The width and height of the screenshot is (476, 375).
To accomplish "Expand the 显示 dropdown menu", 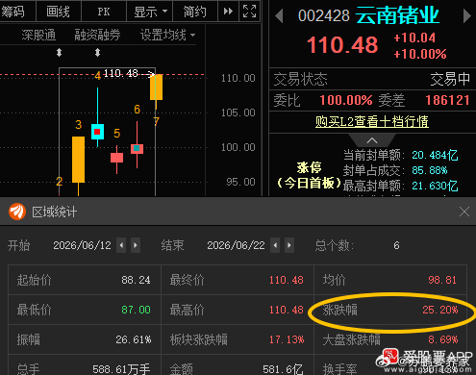I will (x=150, y=12).
